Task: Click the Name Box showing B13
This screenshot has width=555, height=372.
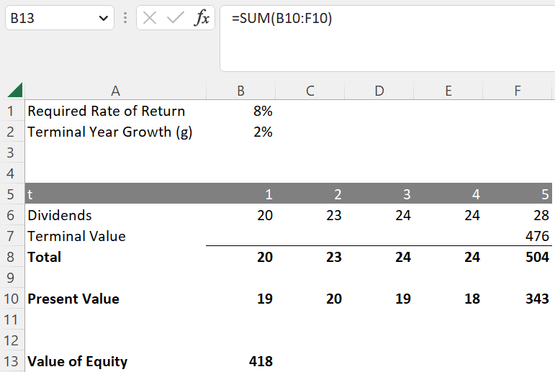Action: point(60,18)
